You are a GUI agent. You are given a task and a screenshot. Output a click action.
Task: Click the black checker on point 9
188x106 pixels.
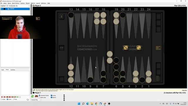pyautogui.click(x=90, y=80)
